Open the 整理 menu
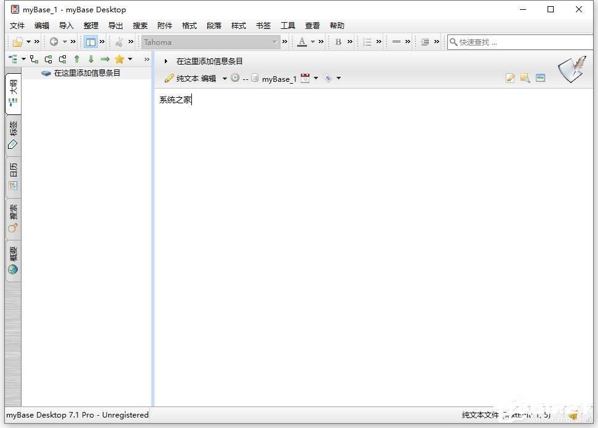This screenshot has width=598, height=428. point(91,26)
